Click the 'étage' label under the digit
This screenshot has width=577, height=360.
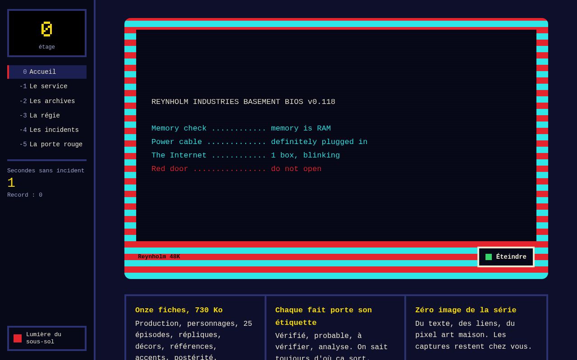click(x=47, y=47)
